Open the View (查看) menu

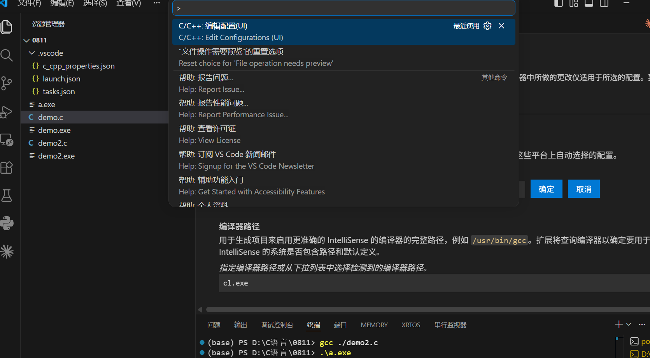(129, 4)
